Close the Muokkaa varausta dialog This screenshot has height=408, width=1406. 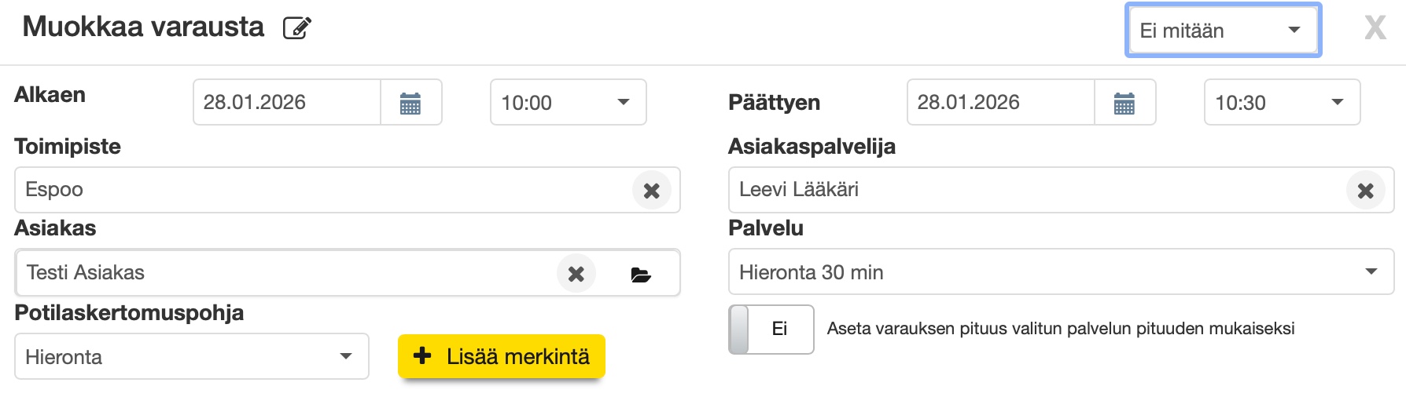point(1375,28)
